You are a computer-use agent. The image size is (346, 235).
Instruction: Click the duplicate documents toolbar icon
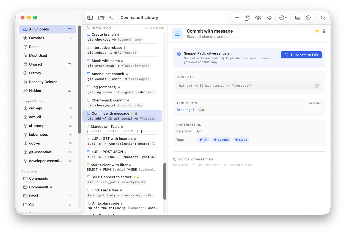(x=247, y=18)
